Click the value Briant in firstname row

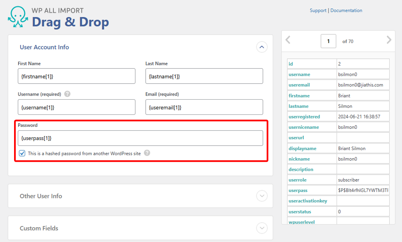click(344, 96)
